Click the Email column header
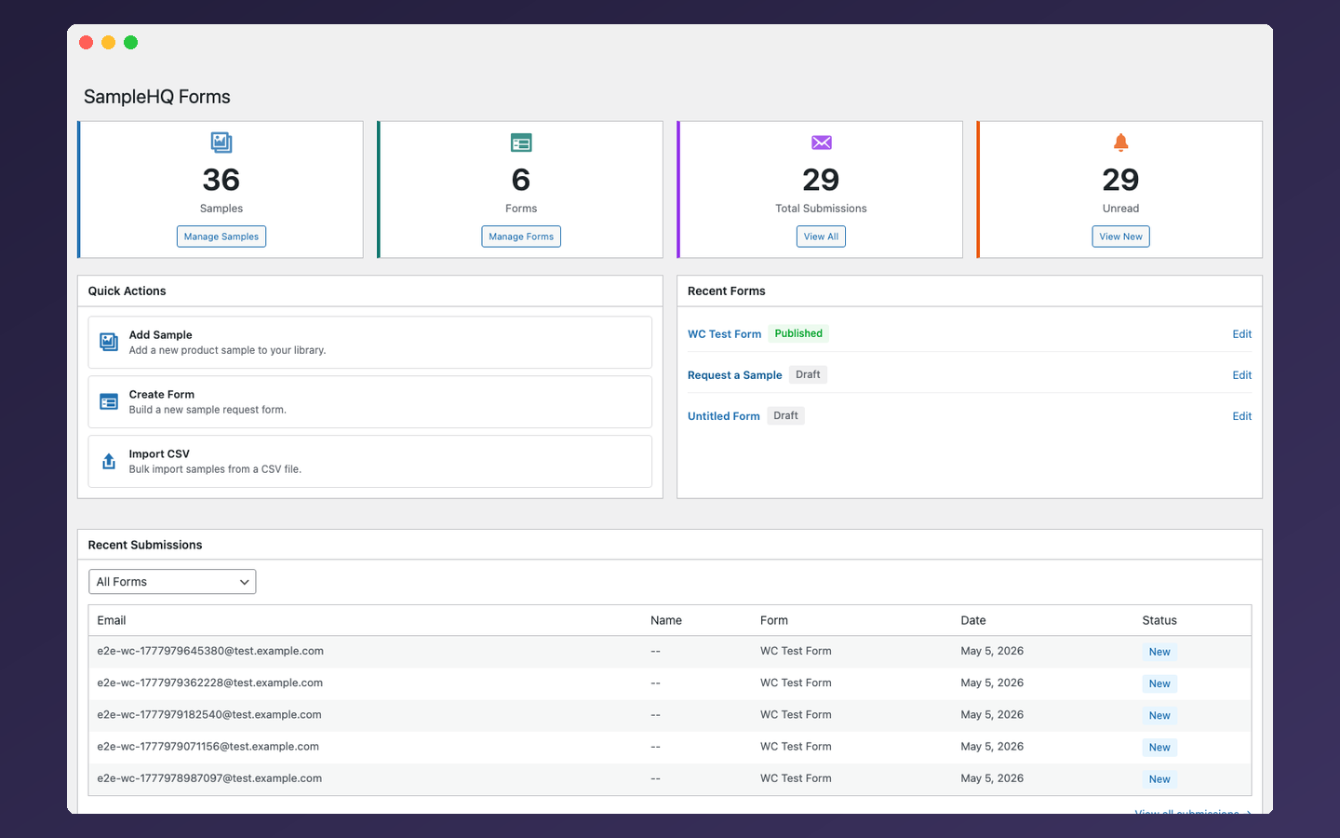Viewport: 1340px width, 838px height. pyautogui.click(x=112, y=620)
